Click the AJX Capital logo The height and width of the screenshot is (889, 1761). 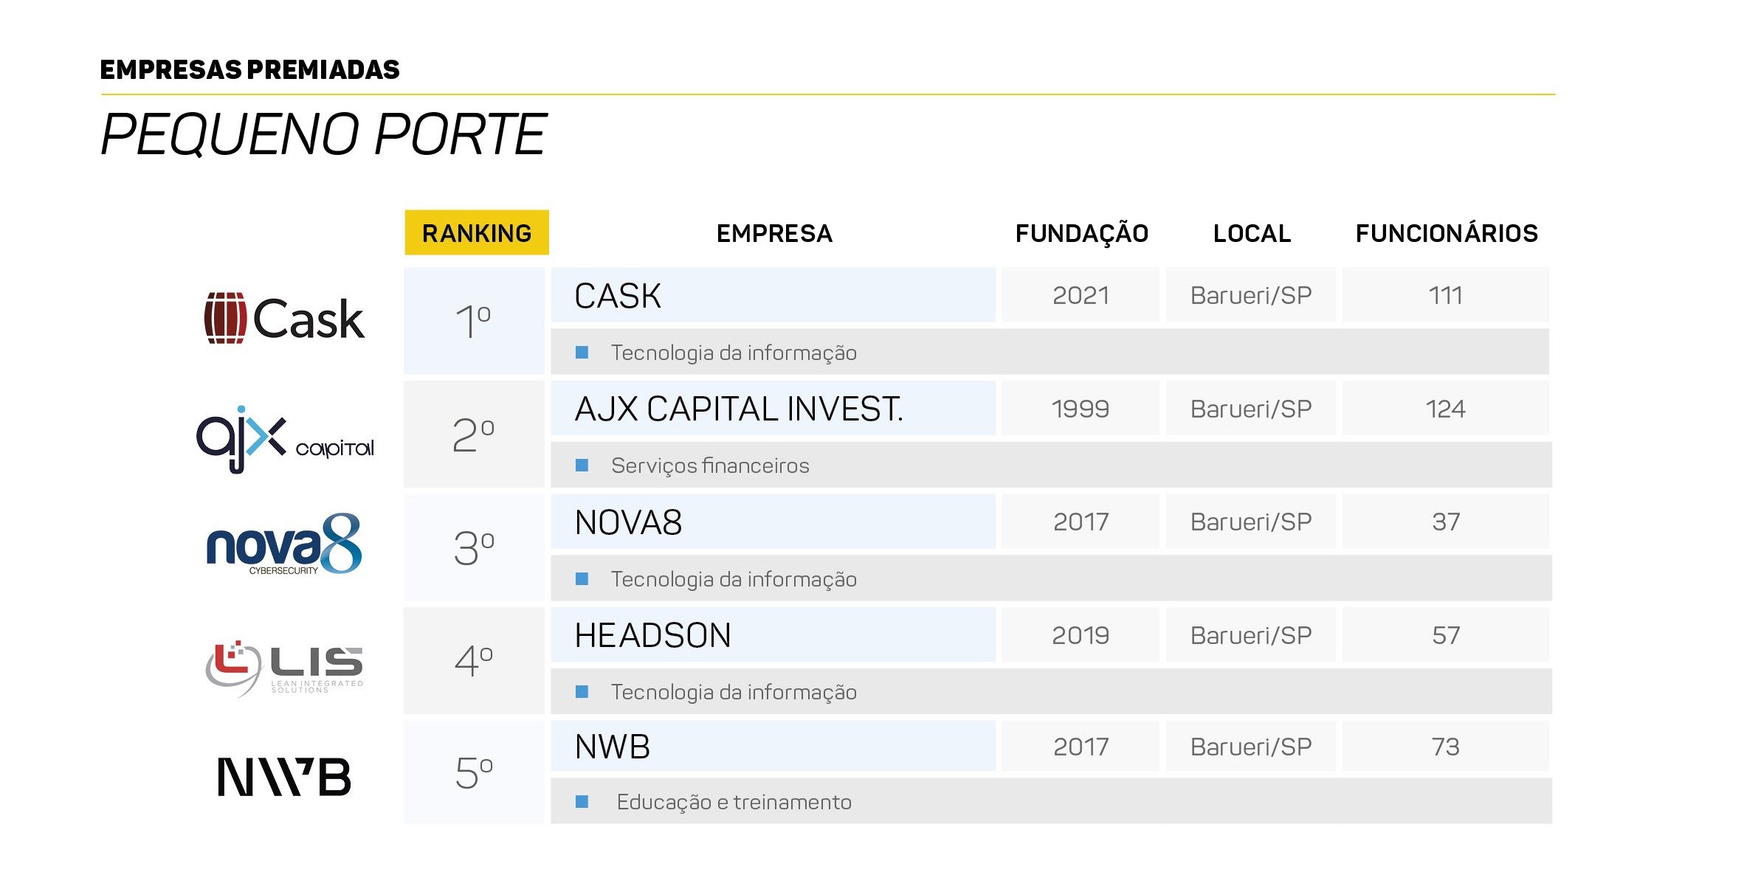(285, 439)
